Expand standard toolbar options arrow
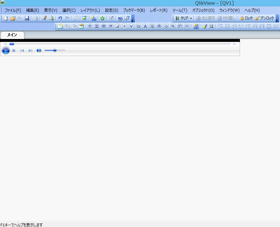The width and height of the screenshot is (280, 227). point(133,18)
